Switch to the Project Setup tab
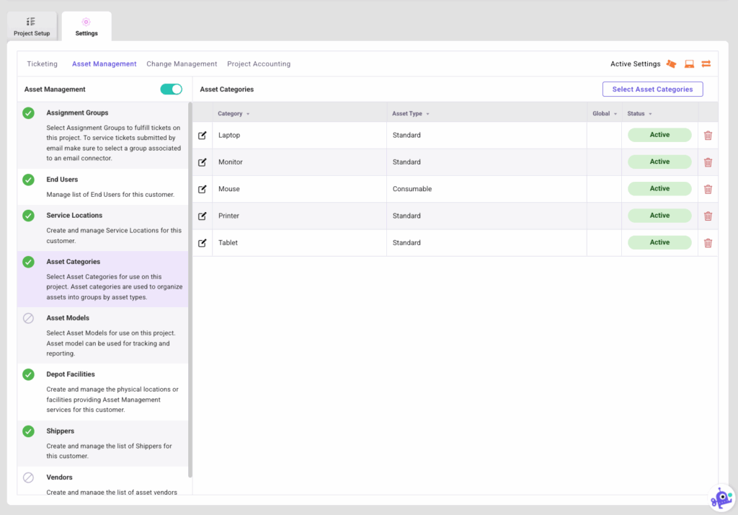The height and width of the screenshot is (515, 738). point(32,26)
